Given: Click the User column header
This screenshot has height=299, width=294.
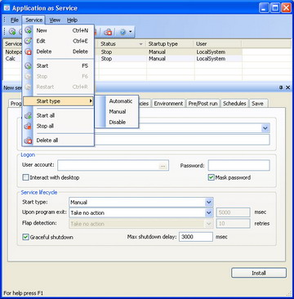Looking at the screenshot, I should point(218,44).
